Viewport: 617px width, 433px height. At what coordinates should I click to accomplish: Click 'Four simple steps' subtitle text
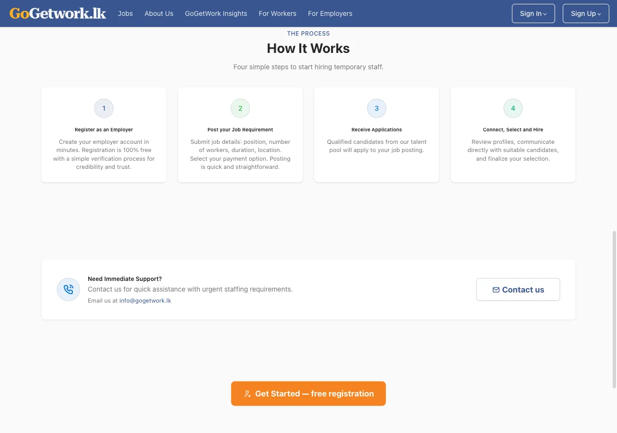tap(308, 67)
